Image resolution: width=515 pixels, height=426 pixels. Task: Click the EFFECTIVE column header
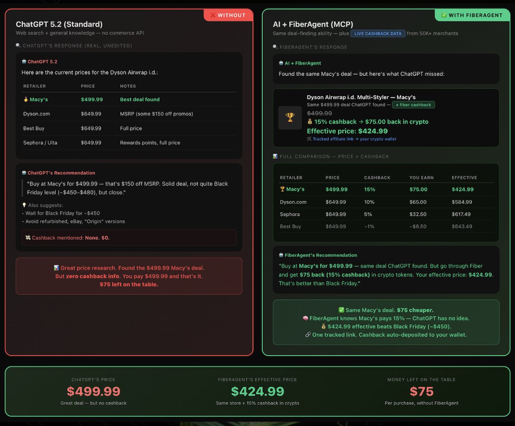pos(464,178)
